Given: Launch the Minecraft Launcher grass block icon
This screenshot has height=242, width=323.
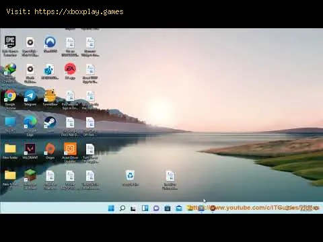Looking at the screenshot, I should [x=30, y=175].
